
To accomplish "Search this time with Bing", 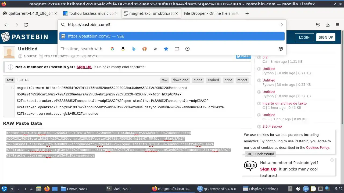I will [134, 49].
